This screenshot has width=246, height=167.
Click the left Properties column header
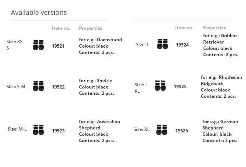91,28
